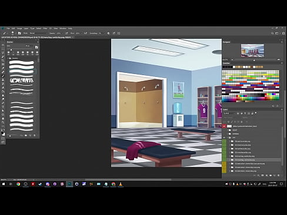Click the Navigator preview thumbnail
Image resolution: width=287 pixels, height=215 pixels.
pyautogui.click(x=252, y=51)
